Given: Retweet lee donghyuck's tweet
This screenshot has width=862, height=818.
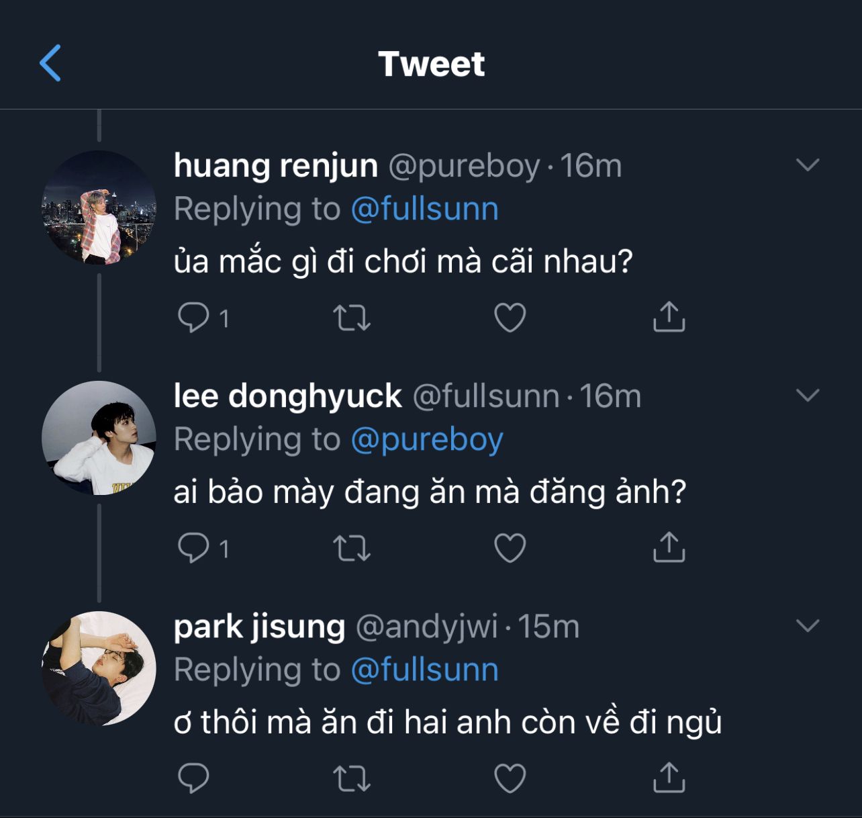Looking at the screenshot, I should [352, 548].
